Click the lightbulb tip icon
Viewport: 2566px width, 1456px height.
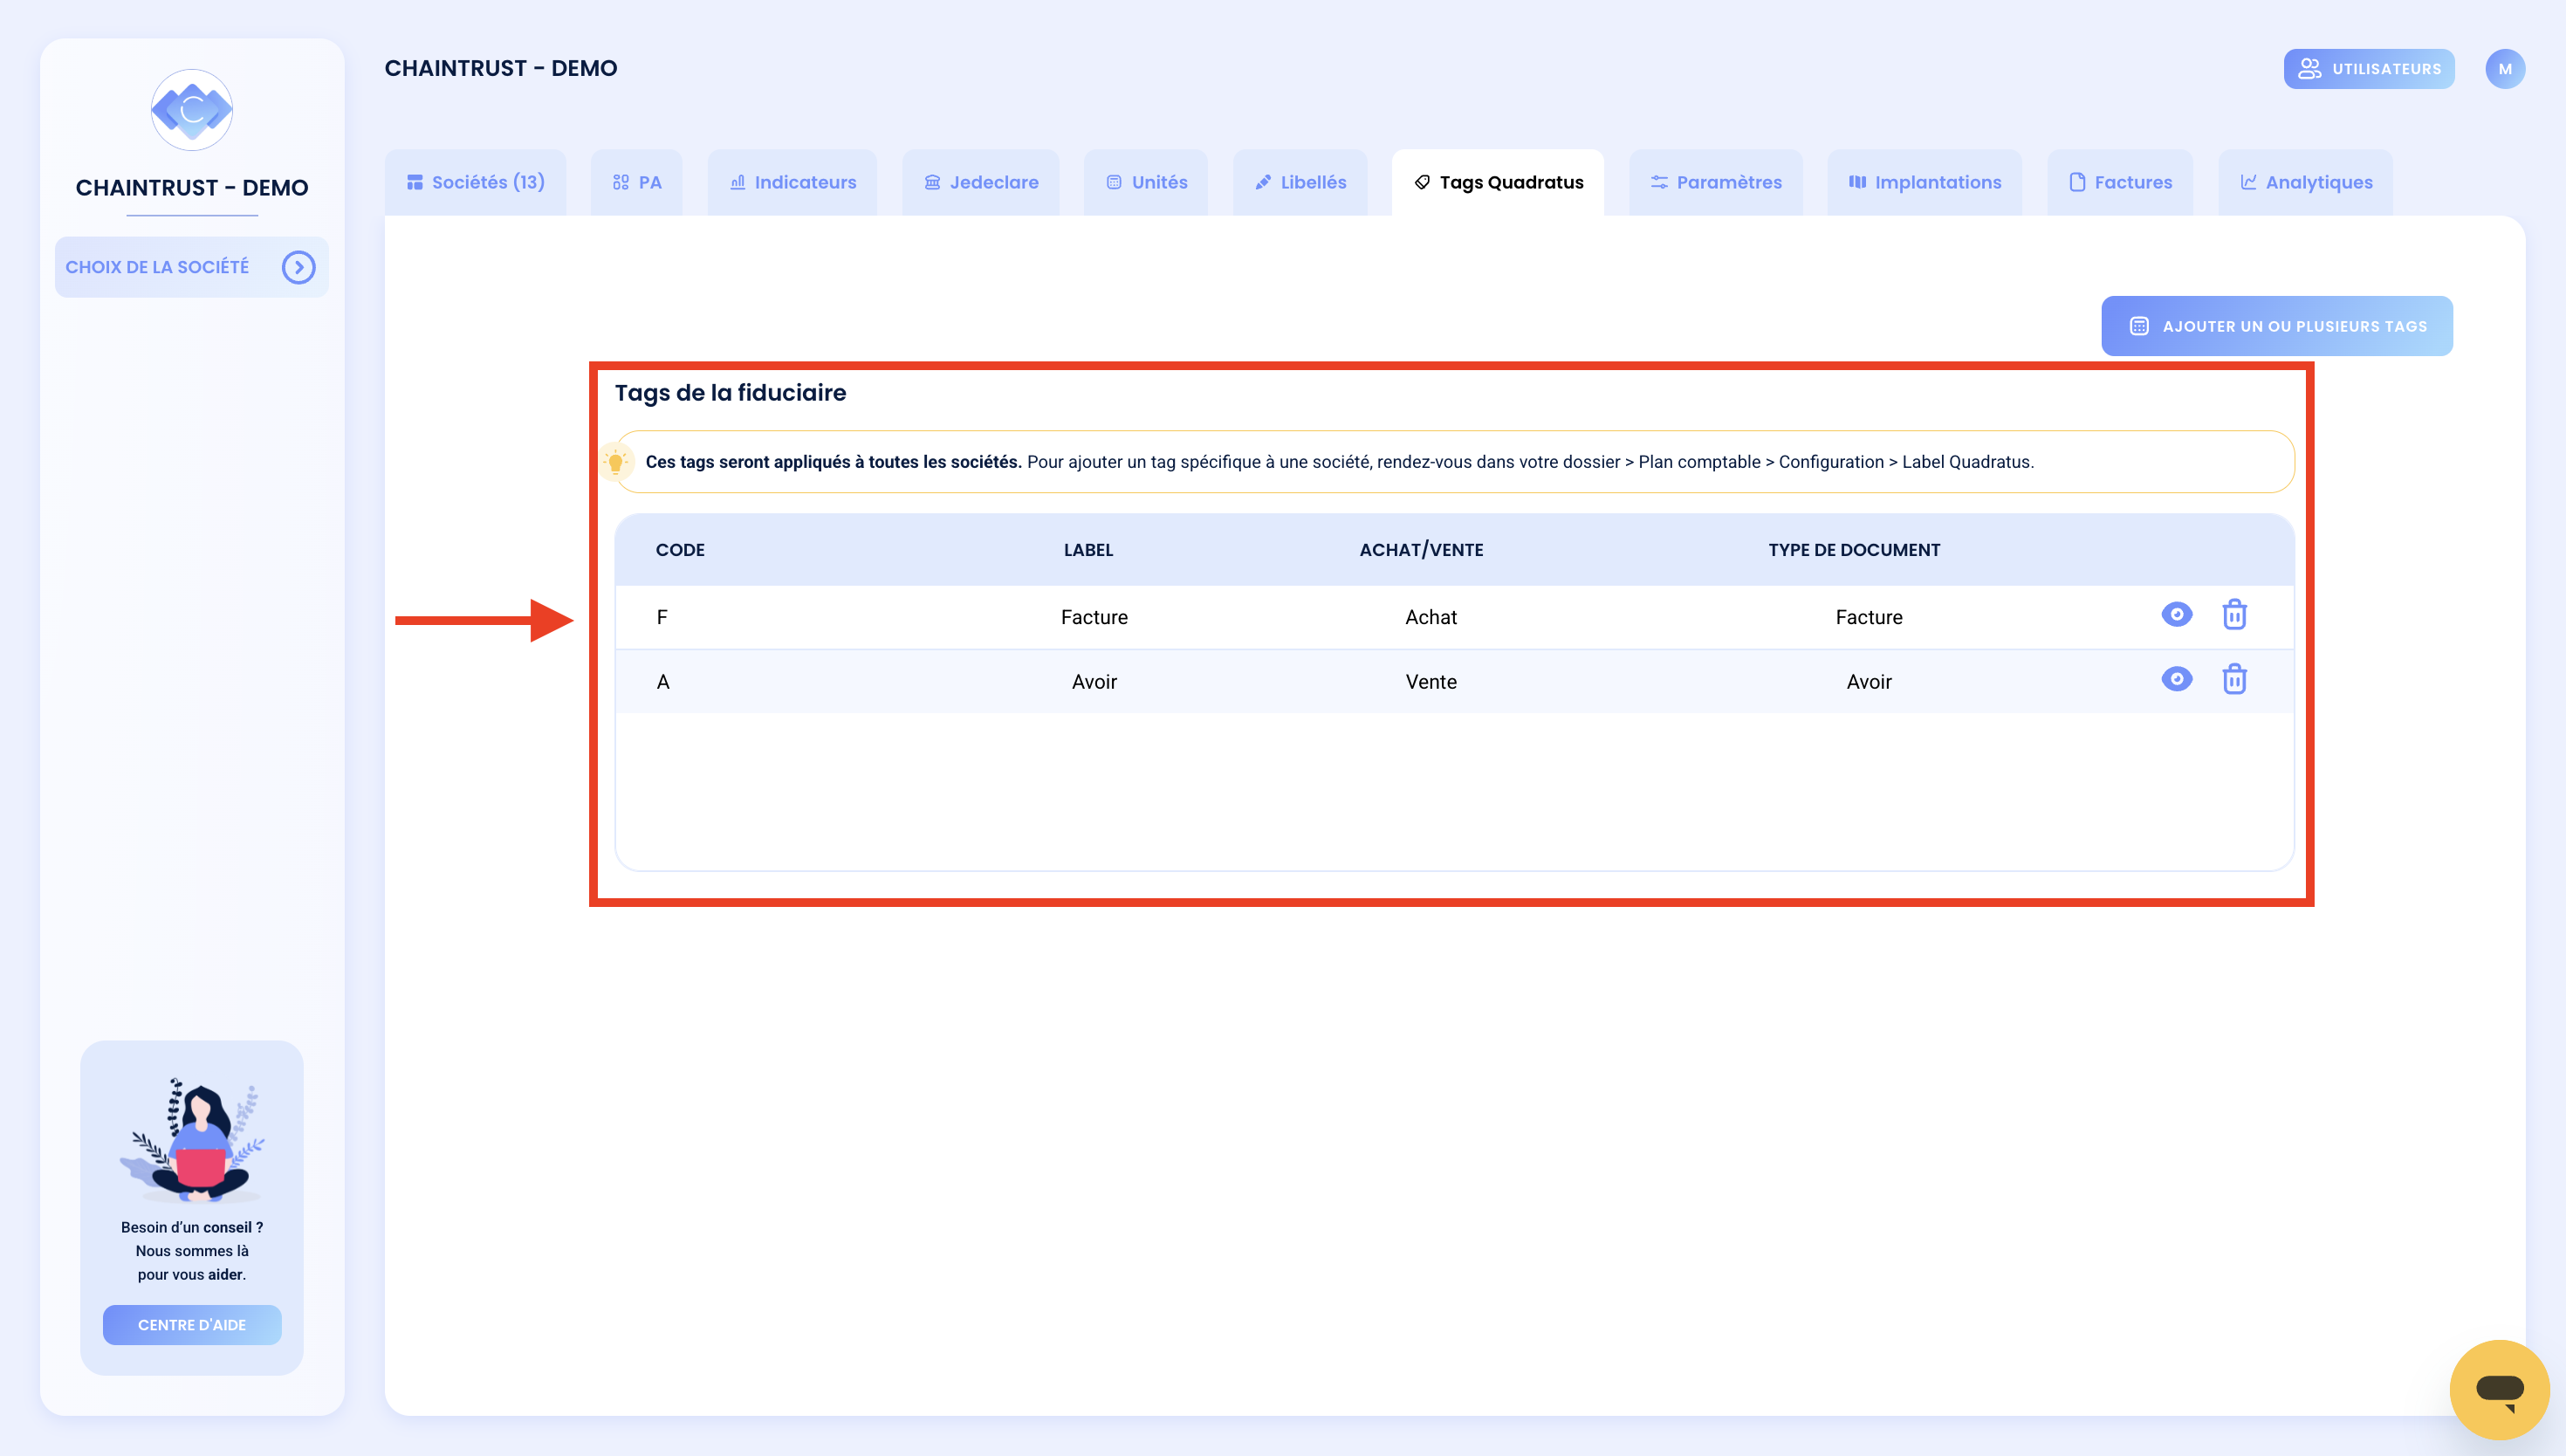click(616, 462)
